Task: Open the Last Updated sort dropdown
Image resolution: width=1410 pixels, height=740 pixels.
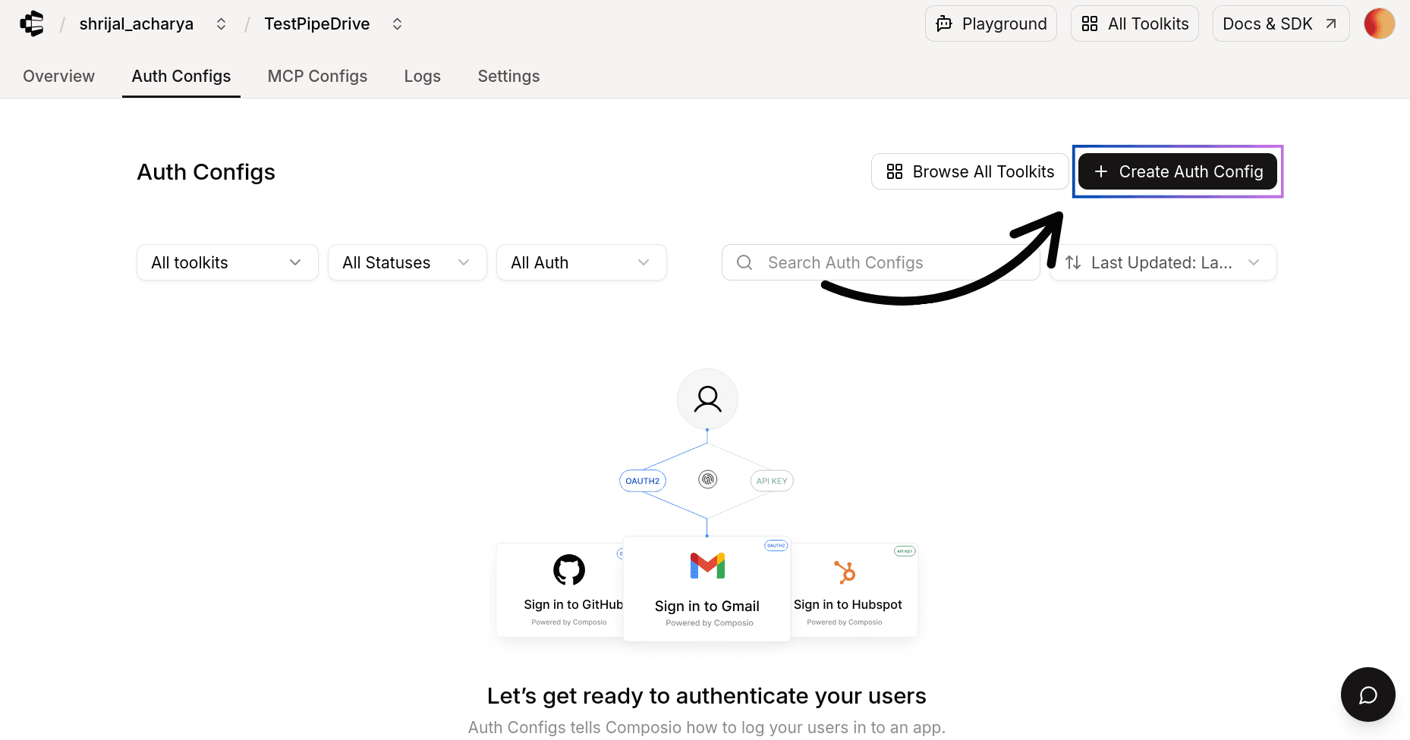Action: click(x=1163, y=262)
